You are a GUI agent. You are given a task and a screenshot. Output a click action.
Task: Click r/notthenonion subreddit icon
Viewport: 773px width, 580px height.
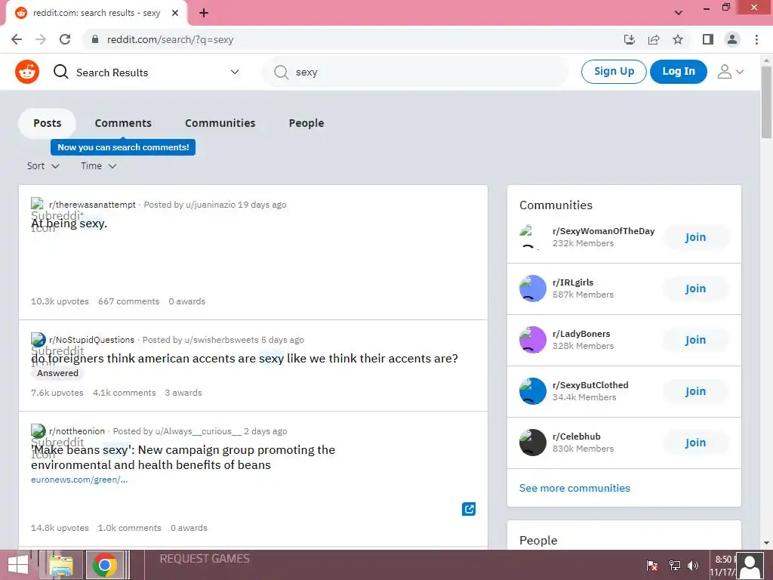point(38,431)
